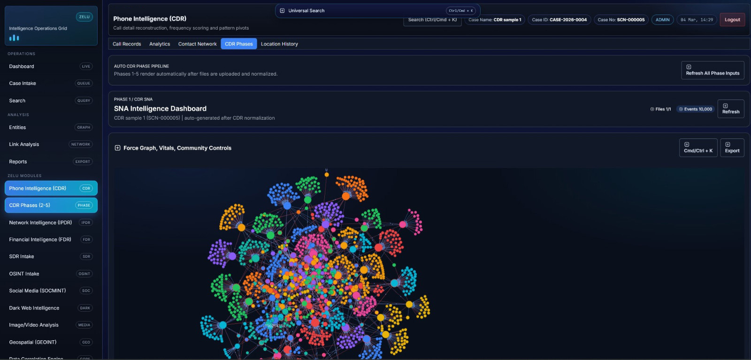
Task: Click the SOC badge beside Social Media
Action: click(x=86, y=291)
